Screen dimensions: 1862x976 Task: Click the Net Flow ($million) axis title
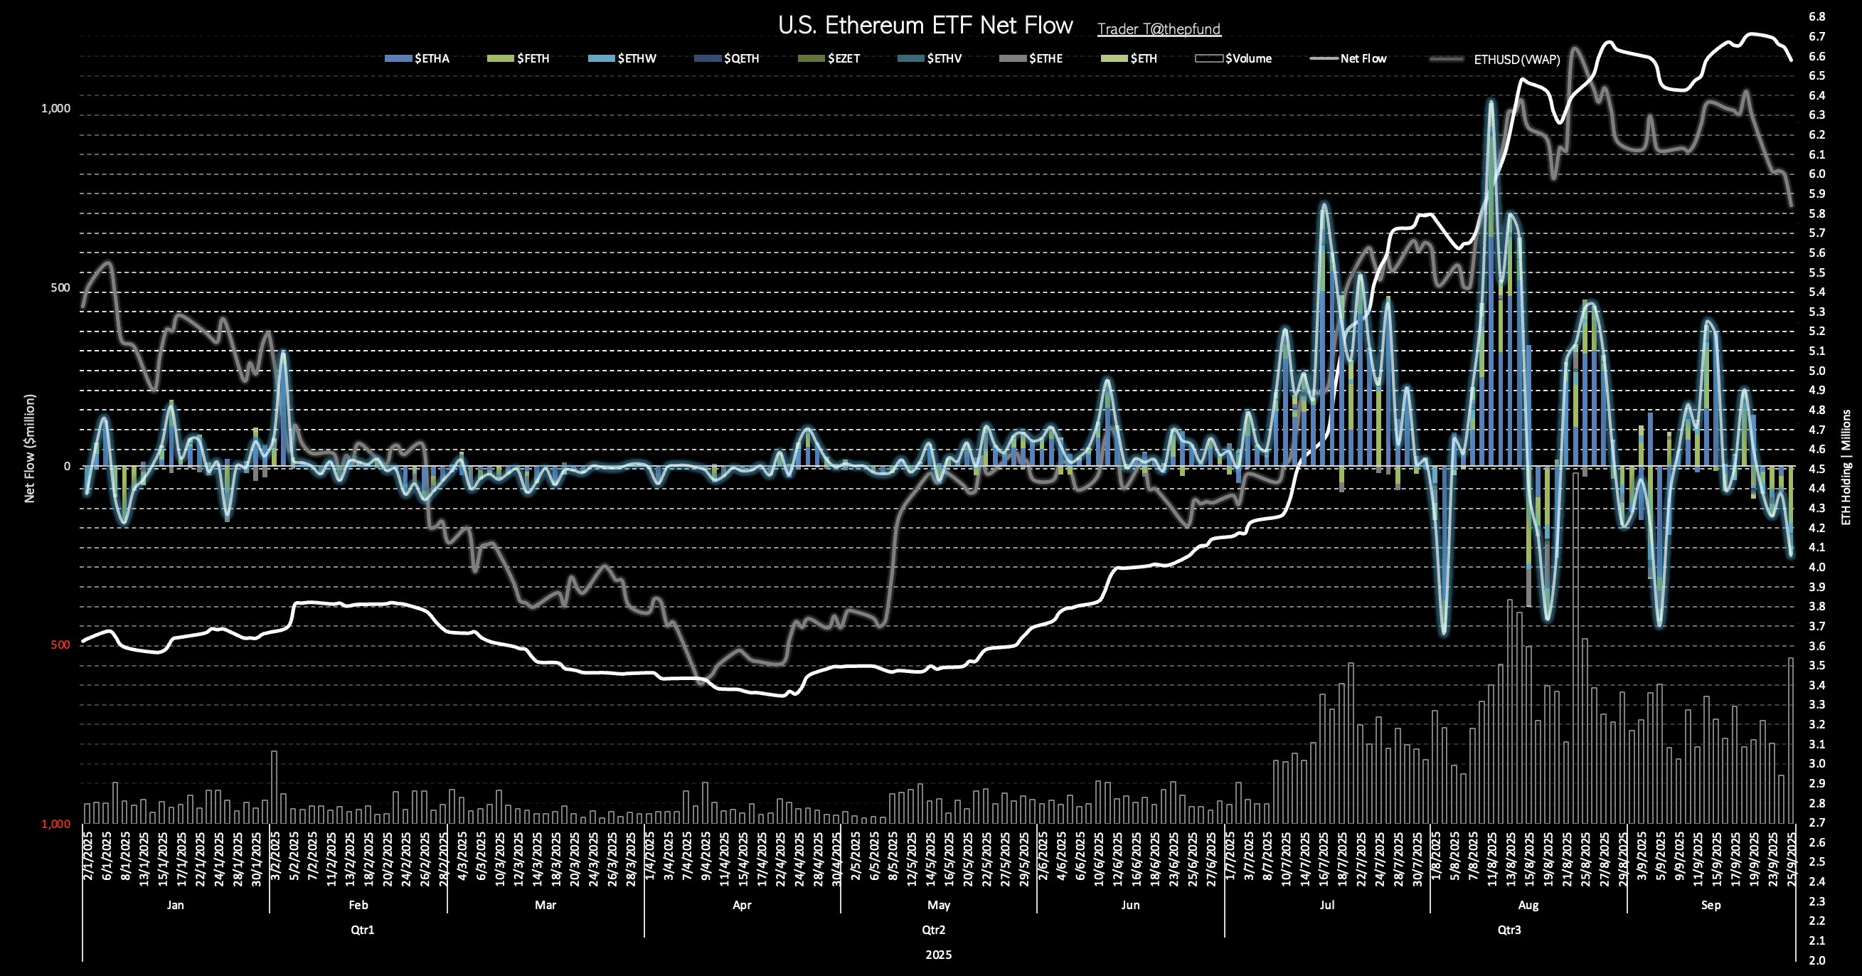pos(30,448)
